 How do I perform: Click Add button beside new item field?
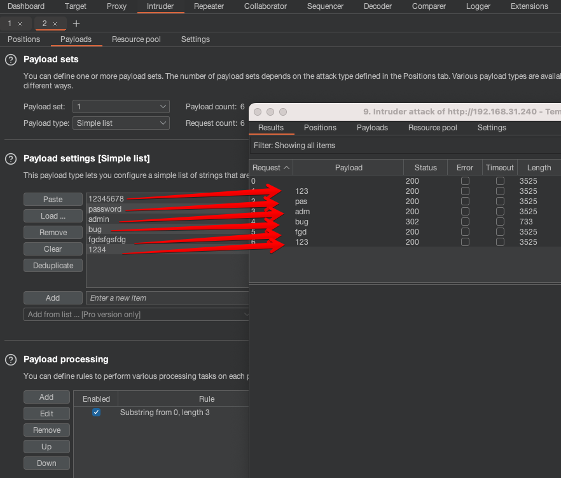[x=53, y=298]
